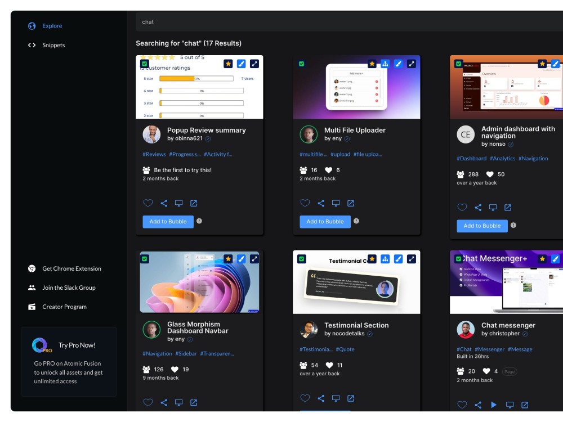
Task: Share the Multi File Uploader component
Action: click(321, 204)
